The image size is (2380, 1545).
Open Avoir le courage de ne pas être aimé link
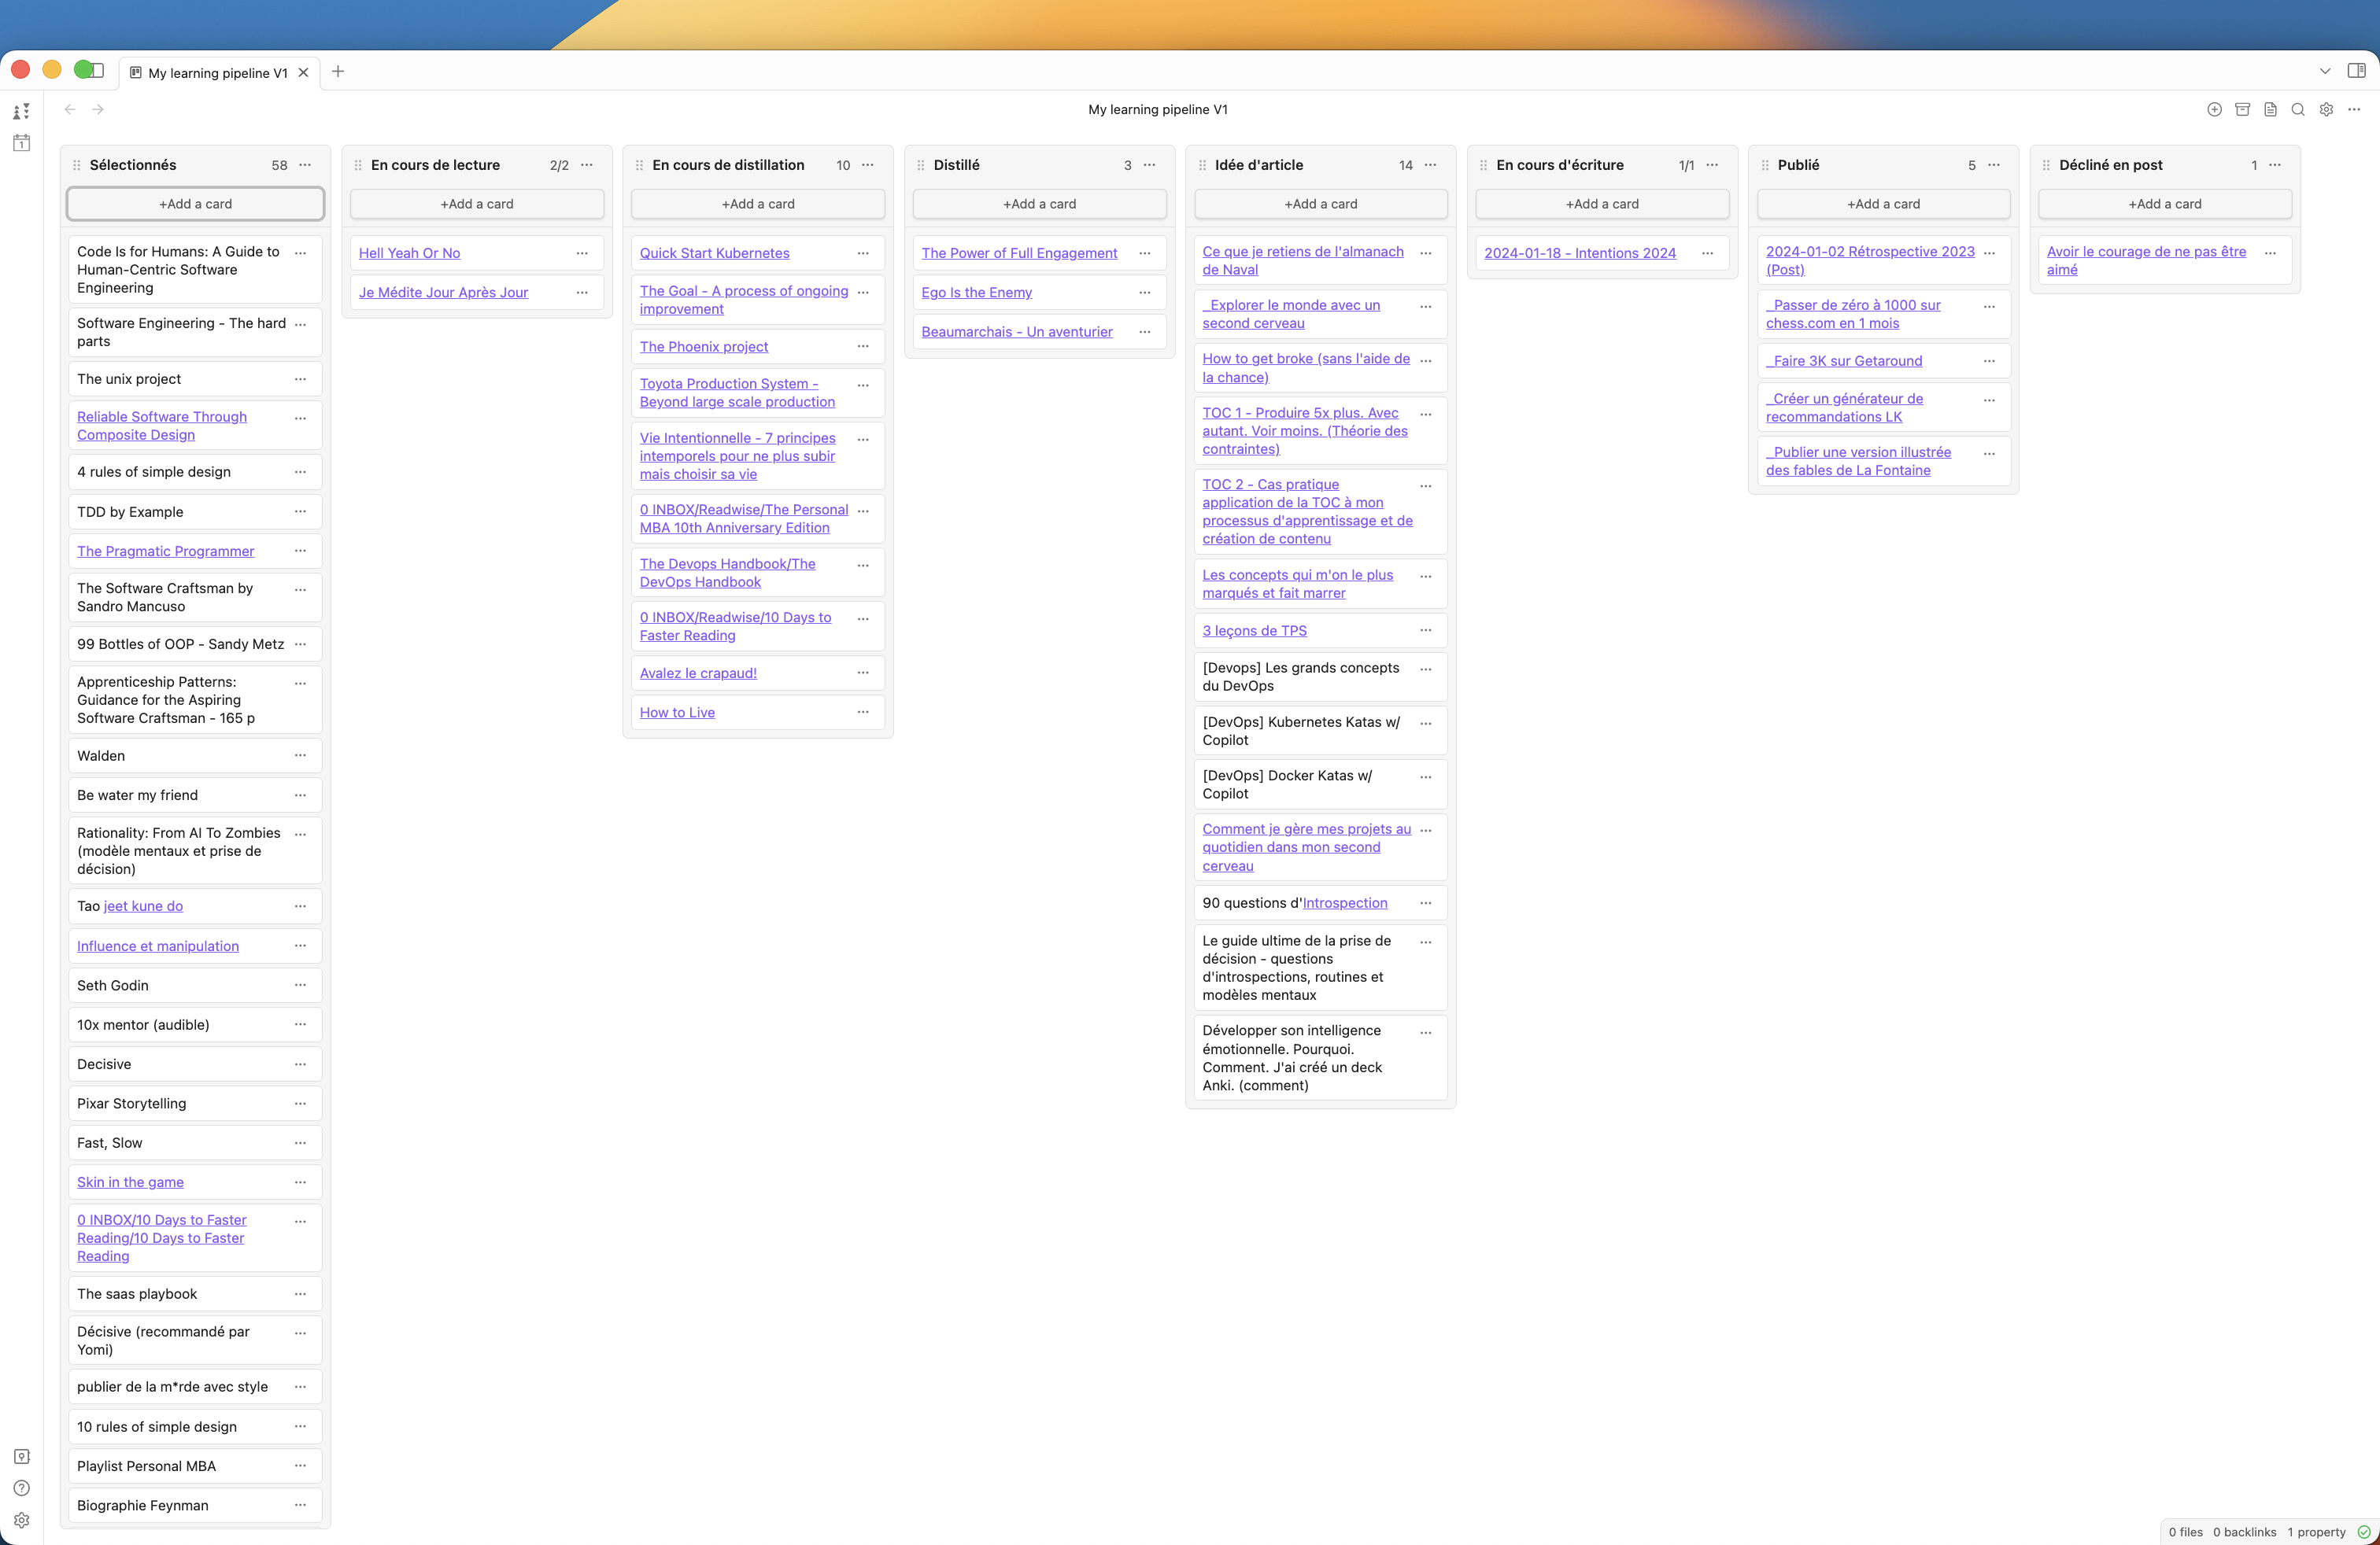[2146, 261]
